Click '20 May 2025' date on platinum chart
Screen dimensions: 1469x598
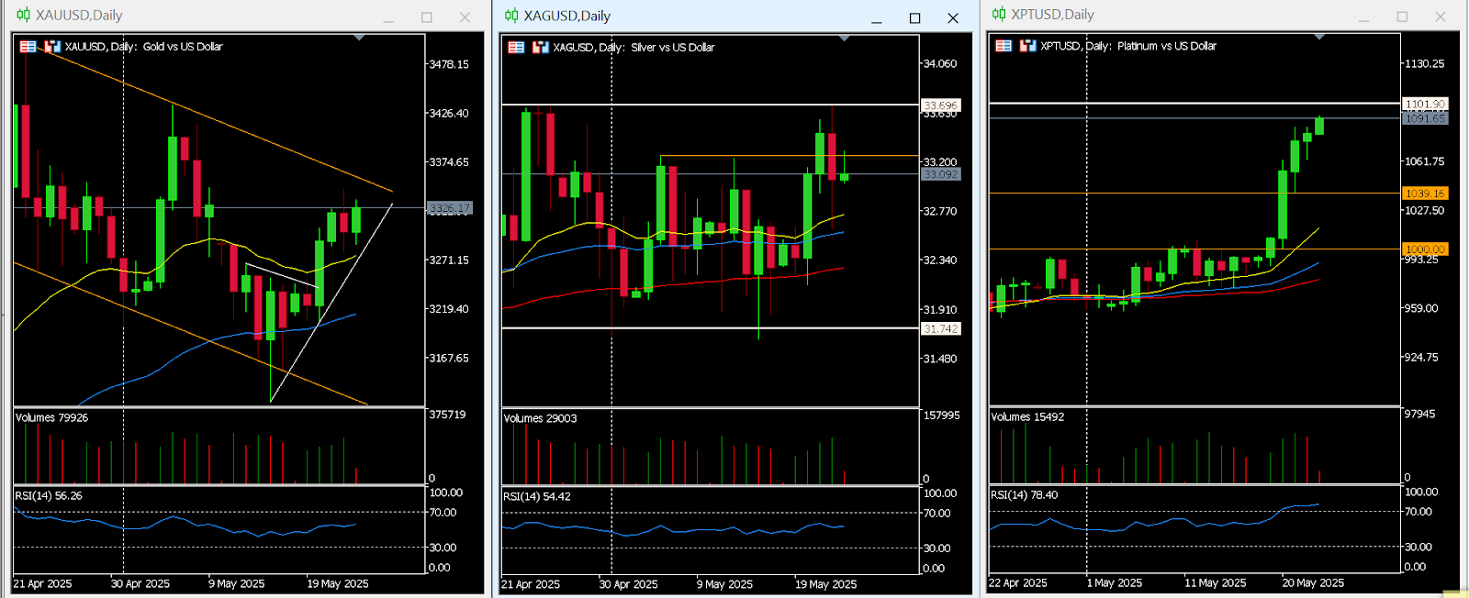point(1313,583)
